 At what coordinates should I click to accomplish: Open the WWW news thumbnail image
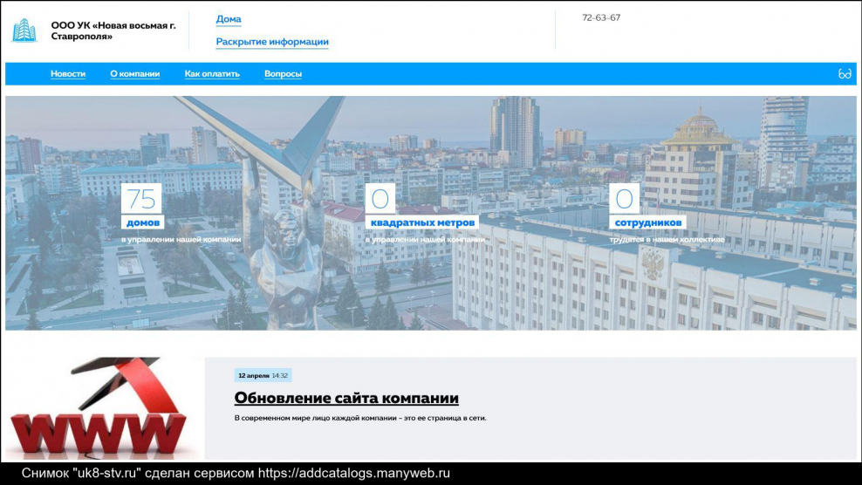click(103, 408)
